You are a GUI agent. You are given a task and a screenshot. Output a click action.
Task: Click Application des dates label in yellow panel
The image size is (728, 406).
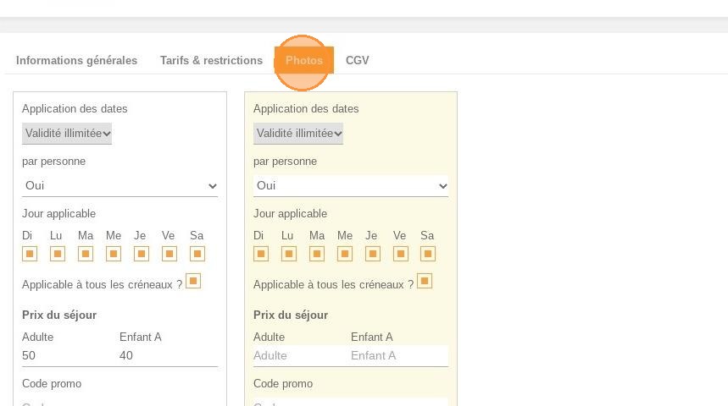coord(306,108)
